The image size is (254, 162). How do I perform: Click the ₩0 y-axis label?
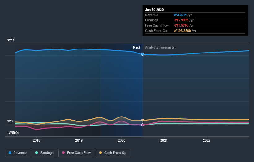click(x=10, y=121)
